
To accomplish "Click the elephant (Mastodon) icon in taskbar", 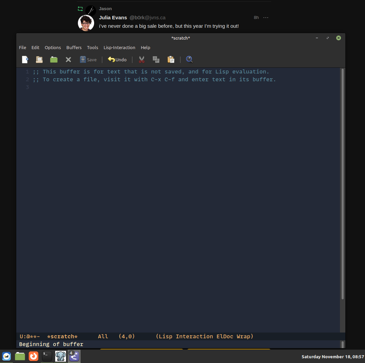I will pos(61,356).
